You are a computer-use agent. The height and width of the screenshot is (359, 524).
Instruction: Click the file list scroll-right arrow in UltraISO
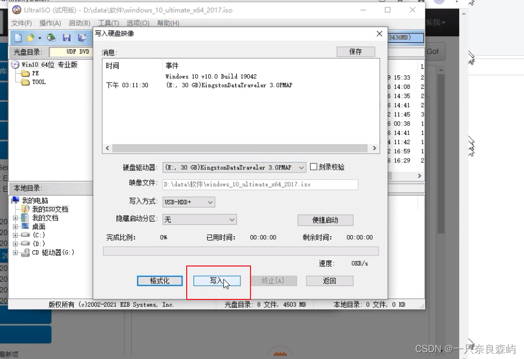419,176
